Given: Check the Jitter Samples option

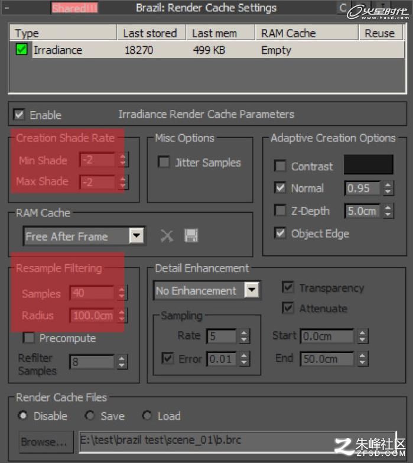Looking at the screenshot, I should pos(164,162).
